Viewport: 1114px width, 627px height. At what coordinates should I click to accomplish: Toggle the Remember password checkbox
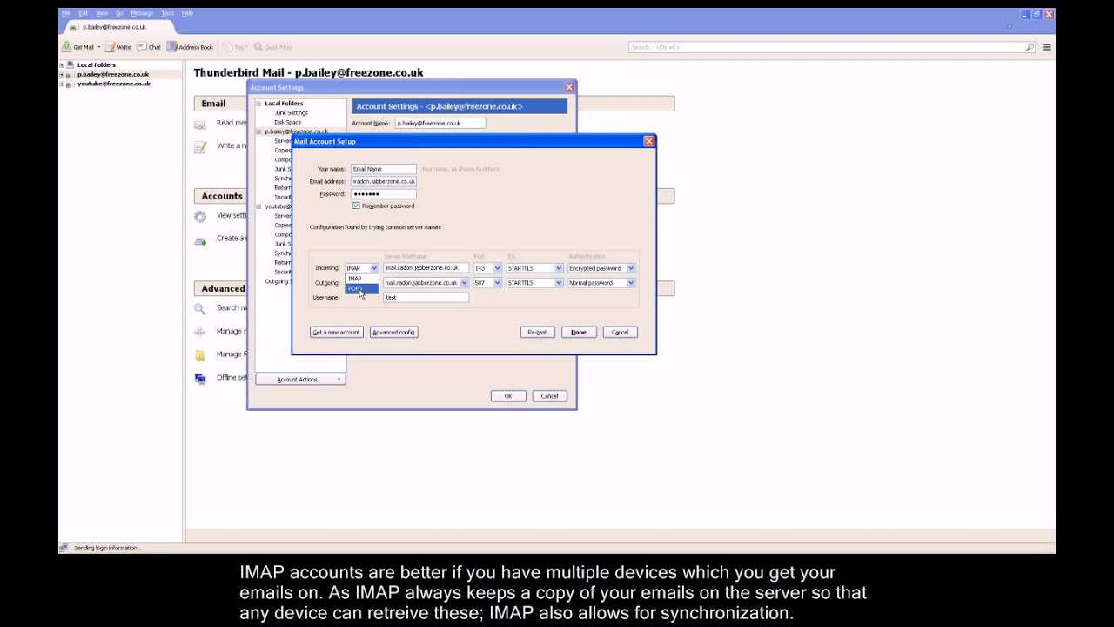[x=356, y=206]
